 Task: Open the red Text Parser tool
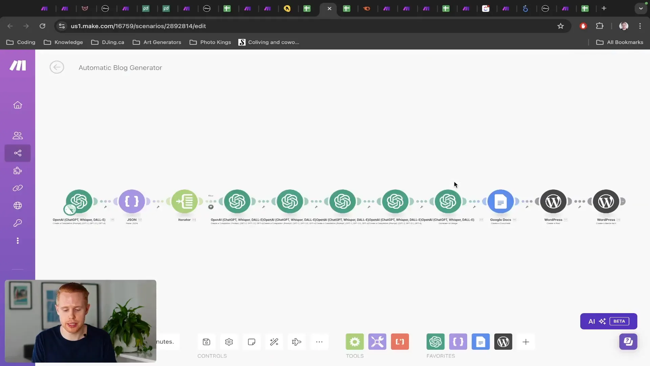click(x=400, y=342)
